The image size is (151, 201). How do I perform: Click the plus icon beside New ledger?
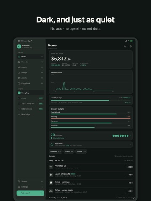[19, 114]
